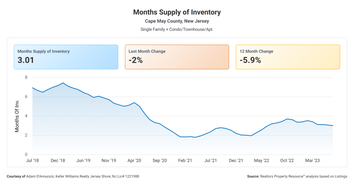Select the Cape May County, New Jersey subtitle
The height and width of the screenshot is (186, 354).
click(x=177, y=21)
